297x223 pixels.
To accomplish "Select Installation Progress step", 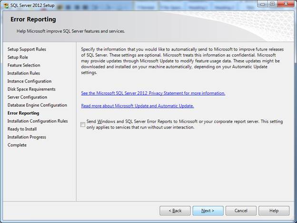I will click(27, 137).
